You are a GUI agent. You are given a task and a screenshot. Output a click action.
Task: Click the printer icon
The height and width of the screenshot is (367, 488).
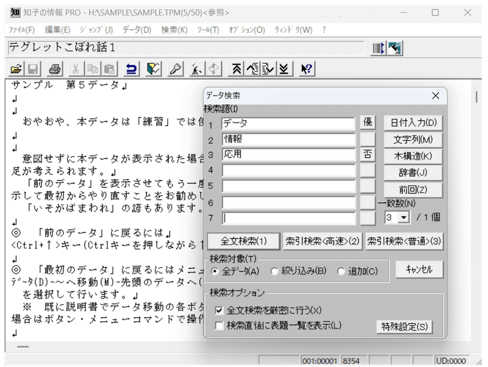pos(55,69)
